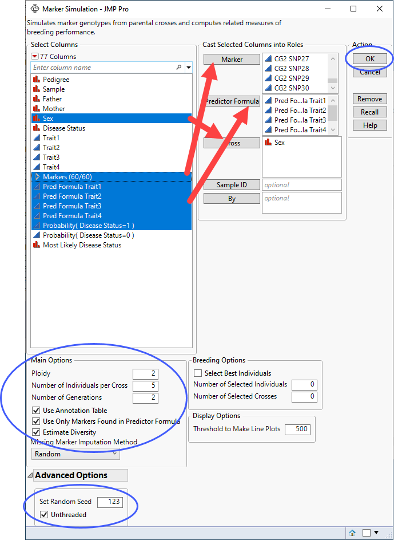Viewport: 394px width, 540px height.
Task: Open the red triangle menu beside 77 Columns
Action: [35, 56]
